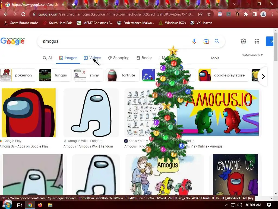This screenshot has height=209, width=278.
Task: Show hidden system tray icons
Action: point(227,205)
